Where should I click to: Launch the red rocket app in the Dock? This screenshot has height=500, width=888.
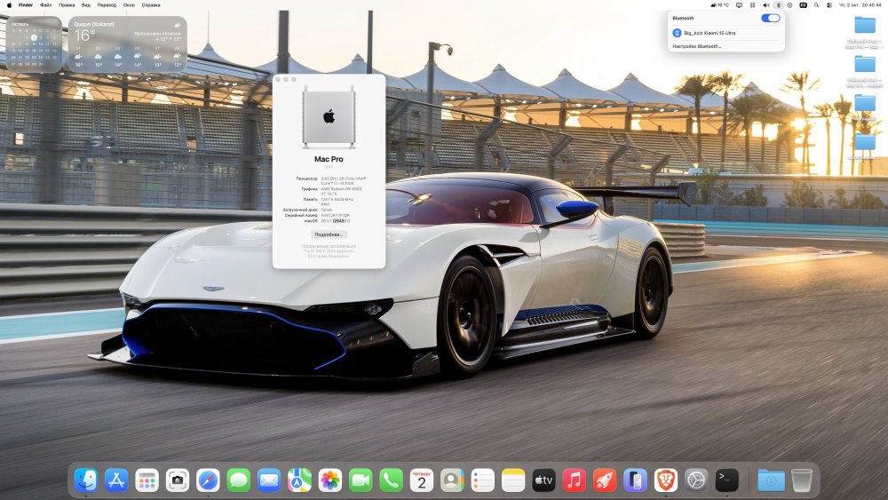605,480
